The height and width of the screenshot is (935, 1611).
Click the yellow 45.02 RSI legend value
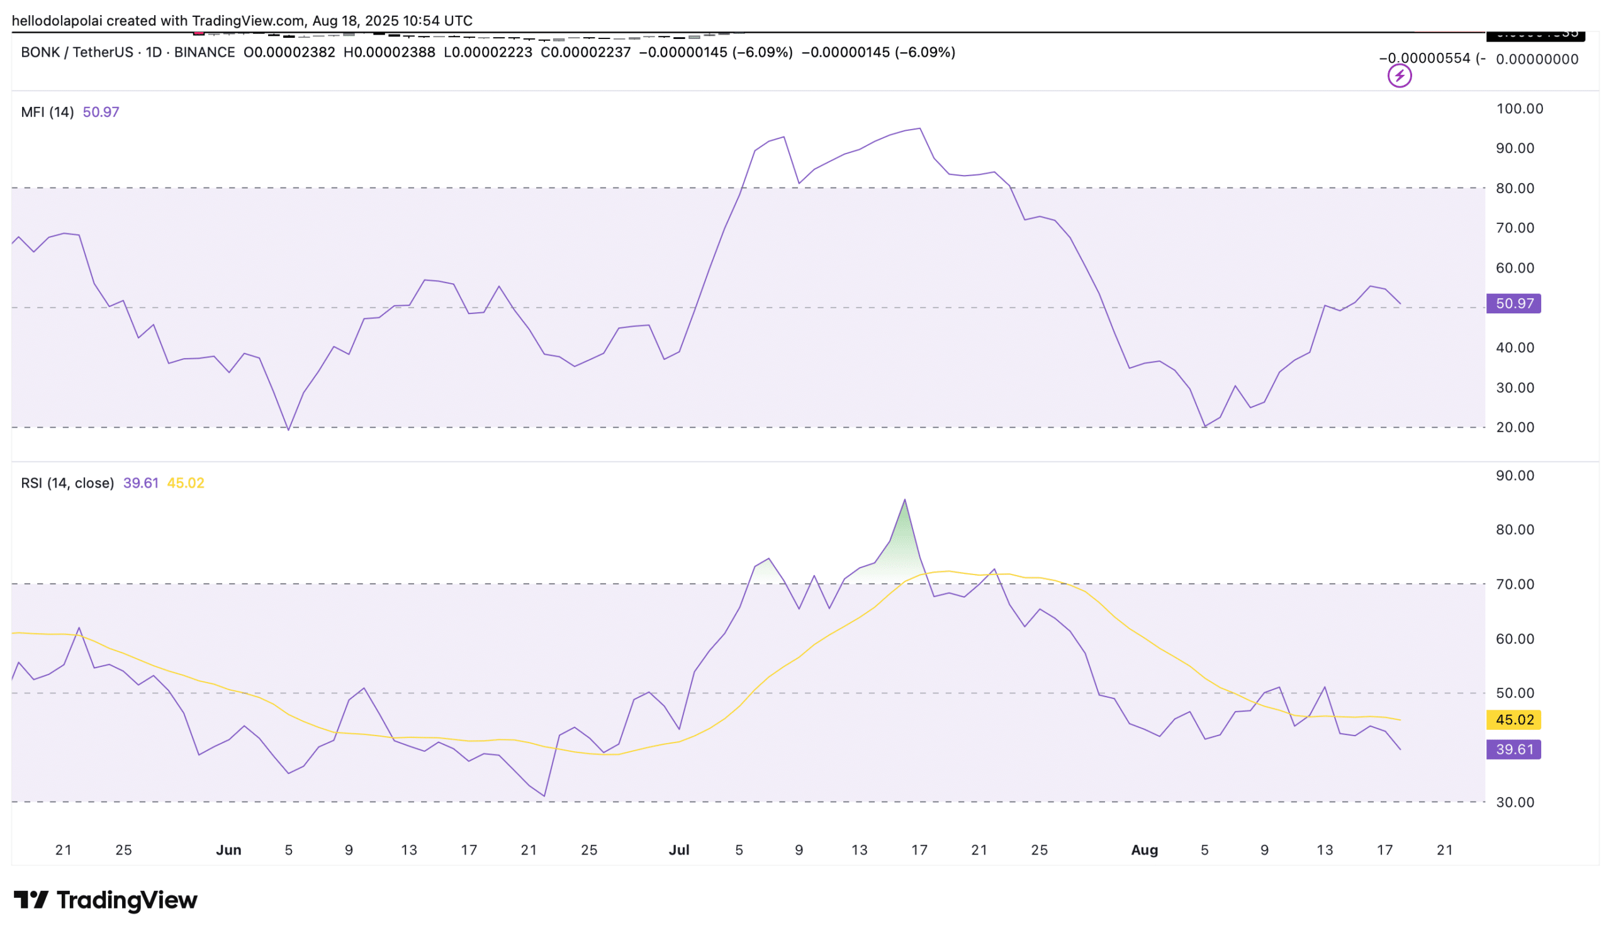(186, 483)
